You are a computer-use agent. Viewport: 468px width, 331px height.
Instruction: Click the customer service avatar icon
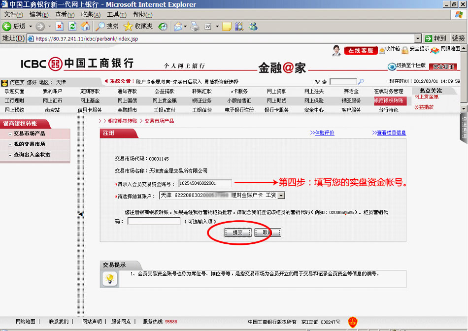point(336,50)
